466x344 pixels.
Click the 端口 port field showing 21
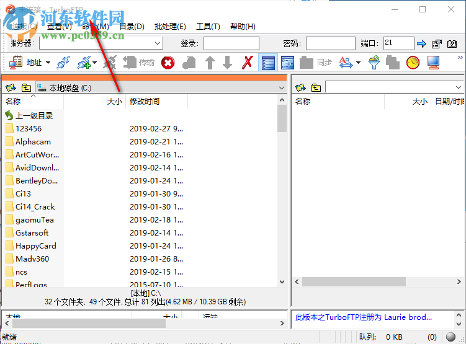coord(398,43)
